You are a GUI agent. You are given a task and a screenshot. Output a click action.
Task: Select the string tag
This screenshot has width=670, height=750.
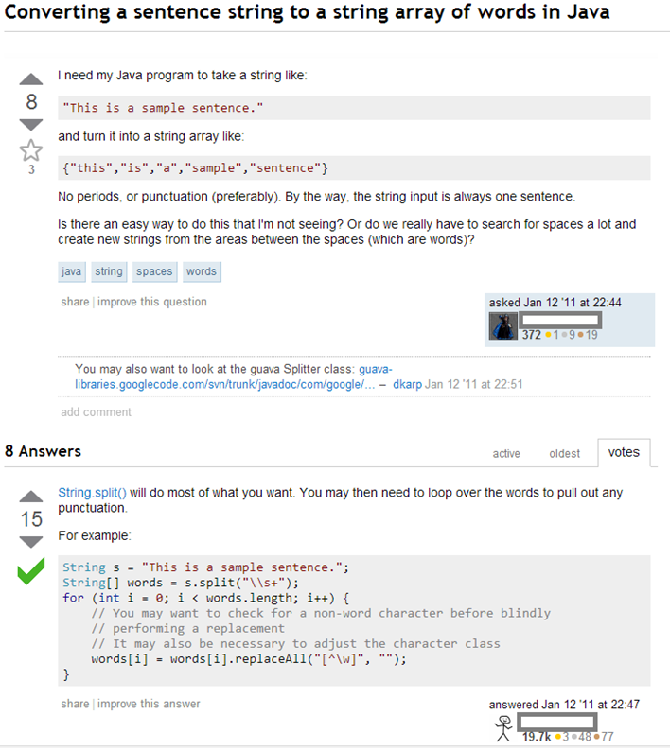coord(109,271)
